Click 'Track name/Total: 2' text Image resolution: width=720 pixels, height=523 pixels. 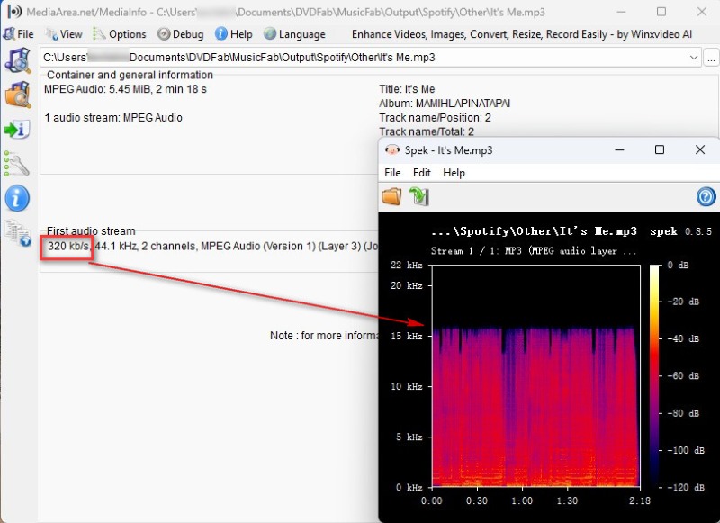point(427,131)
